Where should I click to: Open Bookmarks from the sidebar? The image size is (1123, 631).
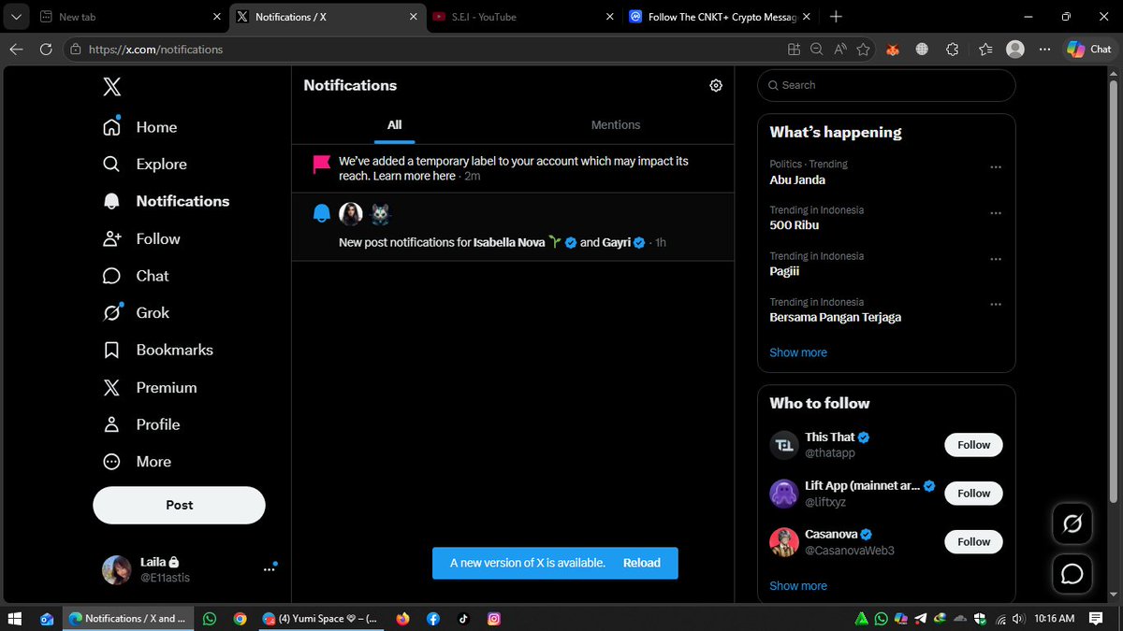157,350
